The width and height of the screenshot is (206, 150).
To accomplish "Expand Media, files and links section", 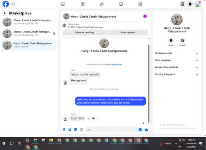I will 177,67.
